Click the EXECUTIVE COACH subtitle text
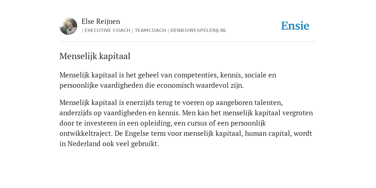 point(107,30)
